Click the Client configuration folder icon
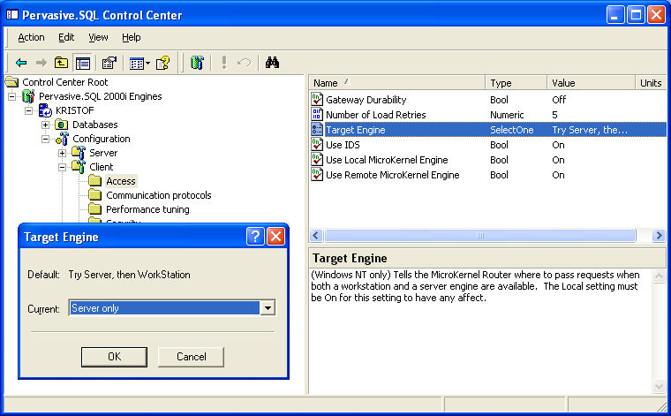Viewport: 671px width, 416px height. 79,166
